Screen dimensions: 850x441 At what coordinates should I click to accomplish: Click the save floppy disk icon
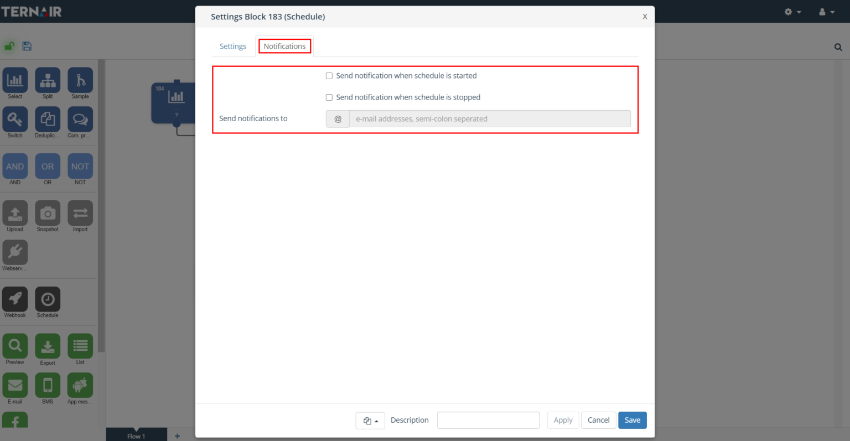point(27,46)
